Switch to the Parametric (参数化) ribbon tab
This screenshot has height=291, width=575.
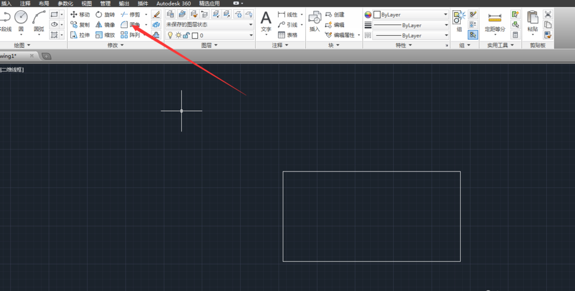(x=65, y=3)
